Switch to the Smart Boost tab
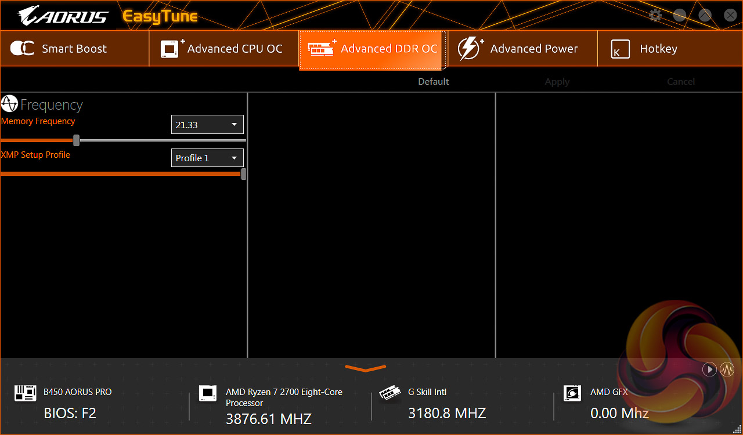The width and height of the screenshot is (743, 435). click(x=75, y=49)
